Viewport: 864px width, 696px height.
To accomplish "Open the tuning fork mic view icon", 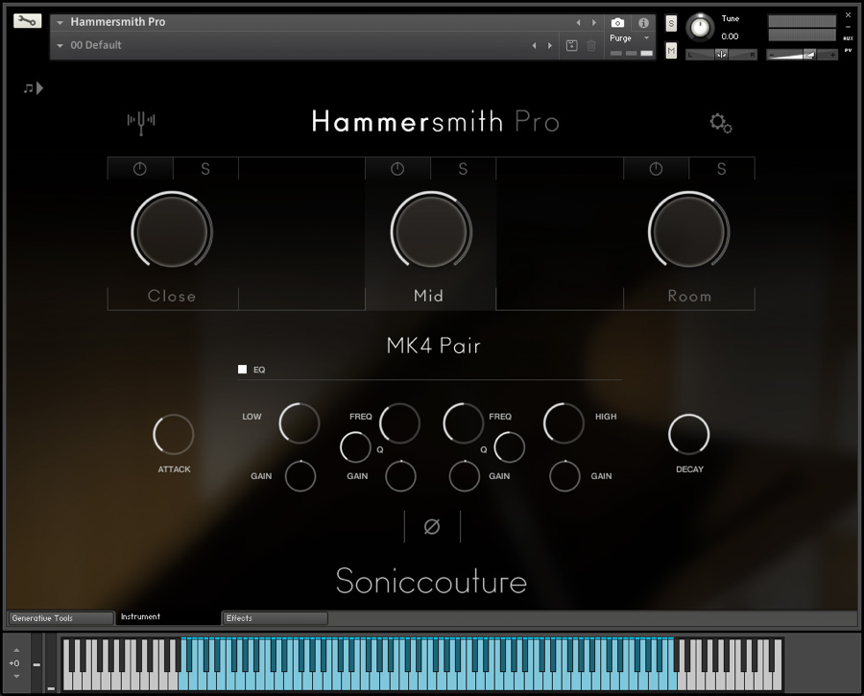I will click(x=141, y=122).
